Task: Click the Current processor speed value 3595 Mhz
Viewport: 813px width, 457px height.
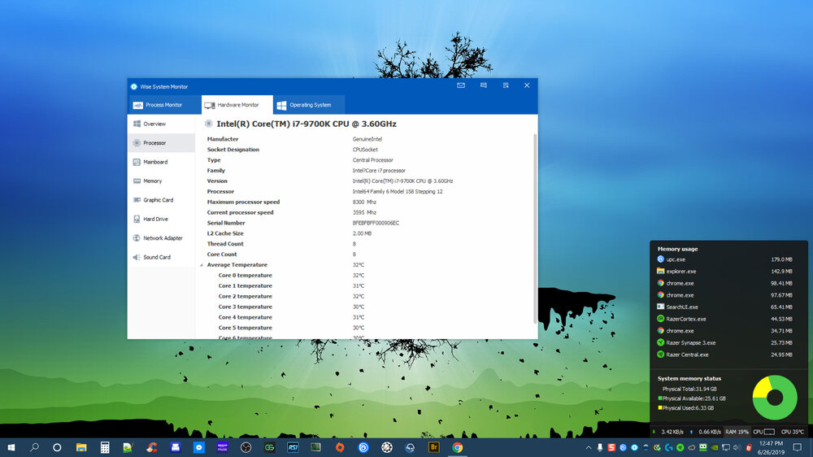Action: pos(364,213)
